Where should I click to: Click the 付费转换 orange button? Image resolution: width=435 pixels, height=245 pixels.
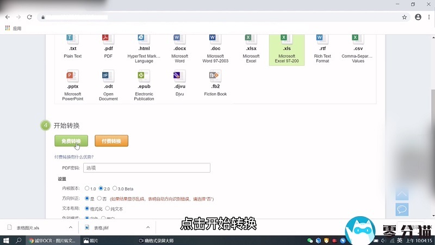(111, 141)
